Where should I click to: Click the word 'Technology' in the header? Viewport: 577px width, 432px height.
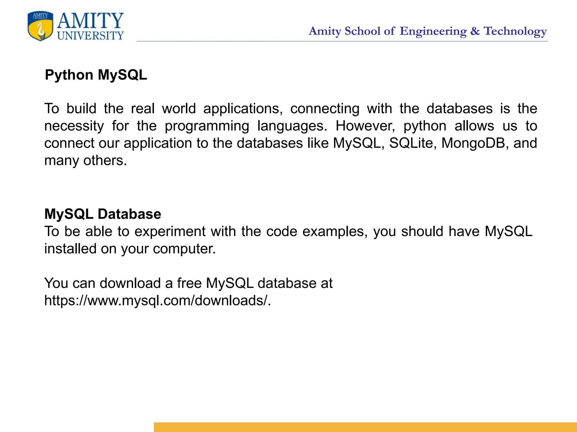click(x=515, y=31)
